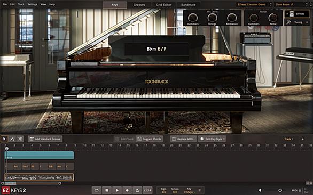
Task: Stop playback
Action: (107, 190)
